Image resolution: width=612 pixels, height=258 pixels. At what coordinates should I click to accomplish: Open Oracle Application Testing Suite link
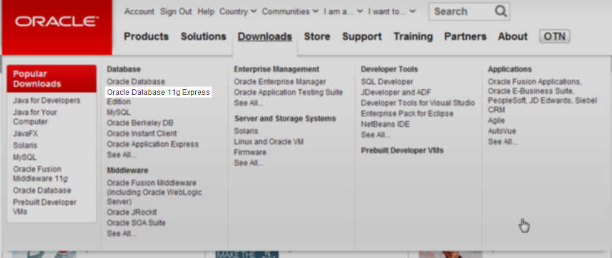coord(288,92)
